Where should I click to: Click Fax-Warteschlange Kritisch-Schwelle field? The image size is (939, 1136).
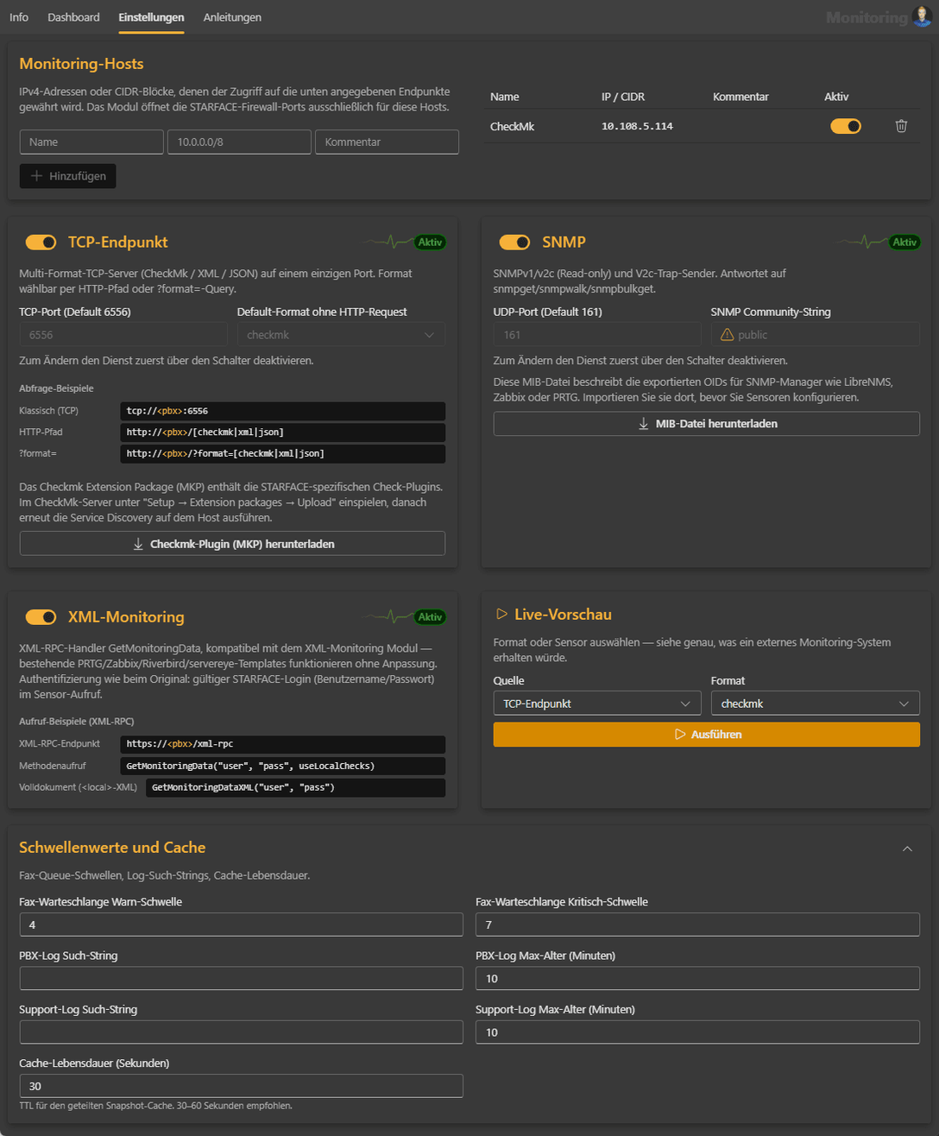pos(697,925)
